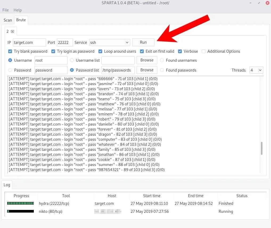Minimize the SPARTA window
Viewport: 271px width, 228px height.
pyautogui.click(x=251, y=3)
